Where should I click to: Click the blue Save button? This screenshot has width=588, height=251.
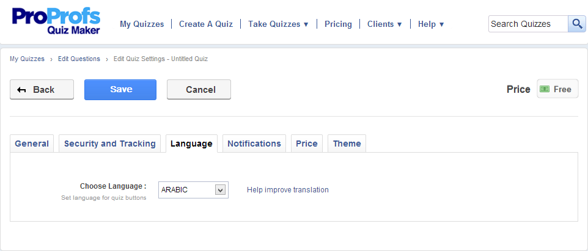[x=120, y=89]
